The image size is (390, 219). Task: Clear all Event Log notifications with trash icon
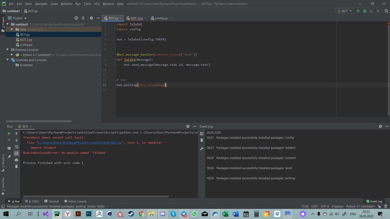[x=202, y=140]
